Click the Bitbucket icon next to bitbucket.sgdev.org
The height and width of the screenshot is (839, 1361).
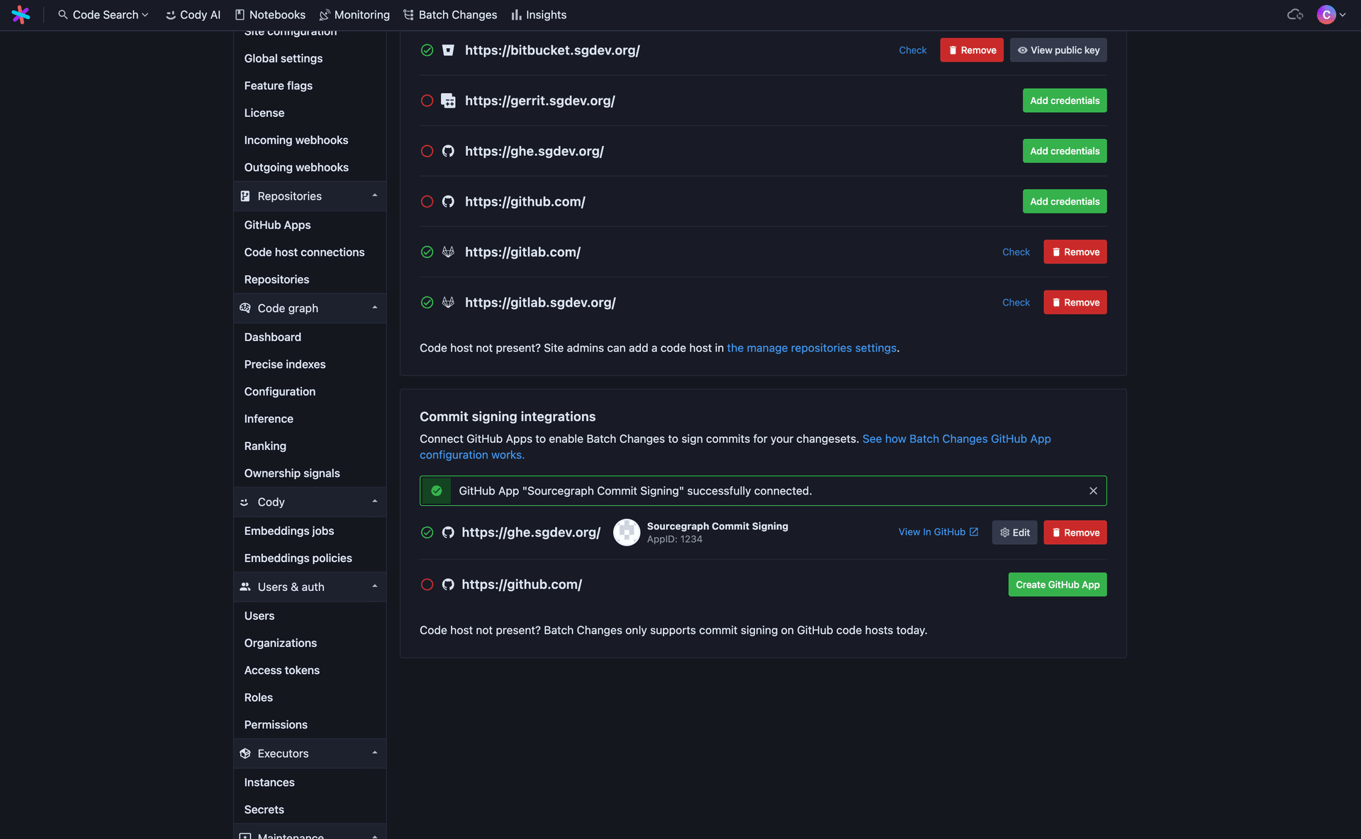(448, 50)
